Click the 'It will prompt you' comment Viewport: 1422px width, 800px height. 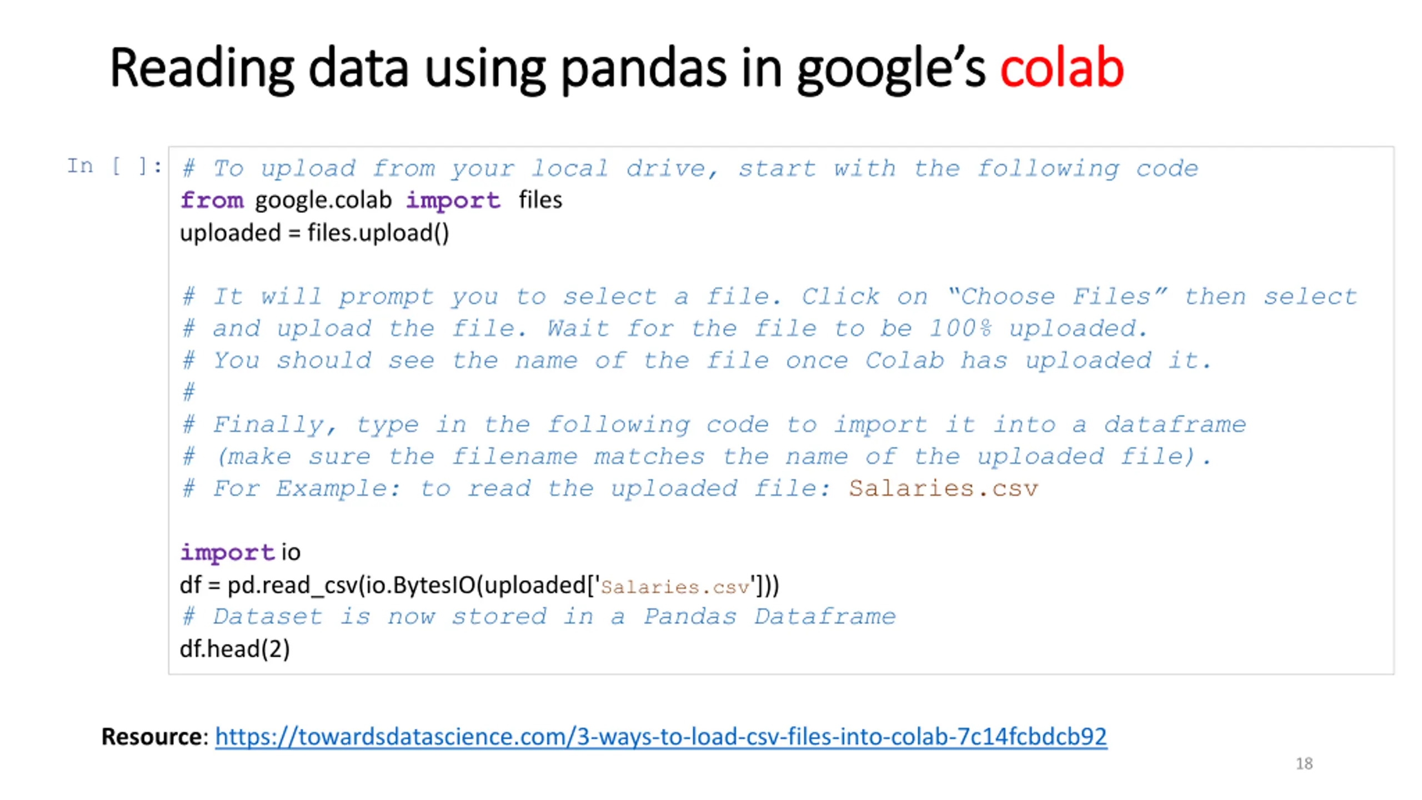point(770,297)
